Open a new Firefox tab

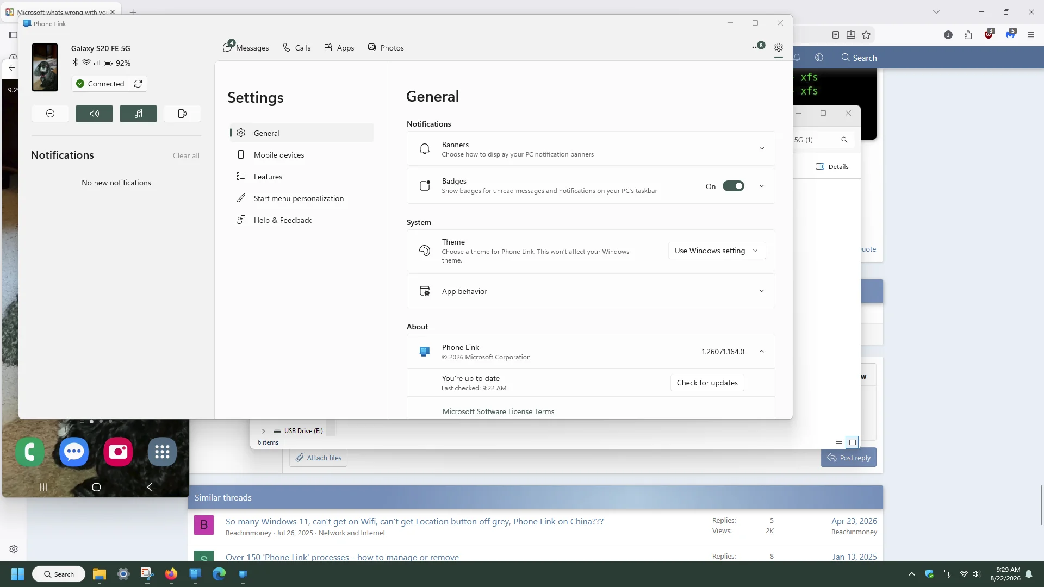(133, 12)
